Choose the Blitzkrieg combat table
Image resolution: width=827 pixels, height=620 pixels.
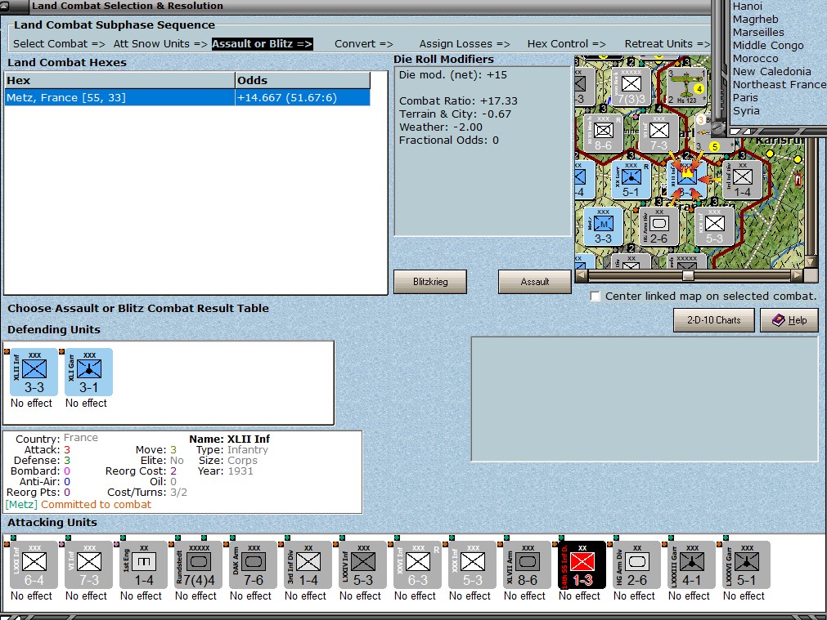click(x=430, y=282)
